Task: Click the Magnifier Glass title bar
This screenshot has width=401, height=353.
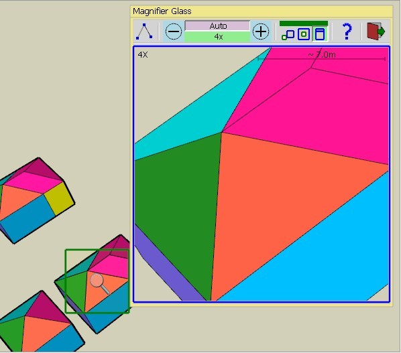Action: (262, 11)
